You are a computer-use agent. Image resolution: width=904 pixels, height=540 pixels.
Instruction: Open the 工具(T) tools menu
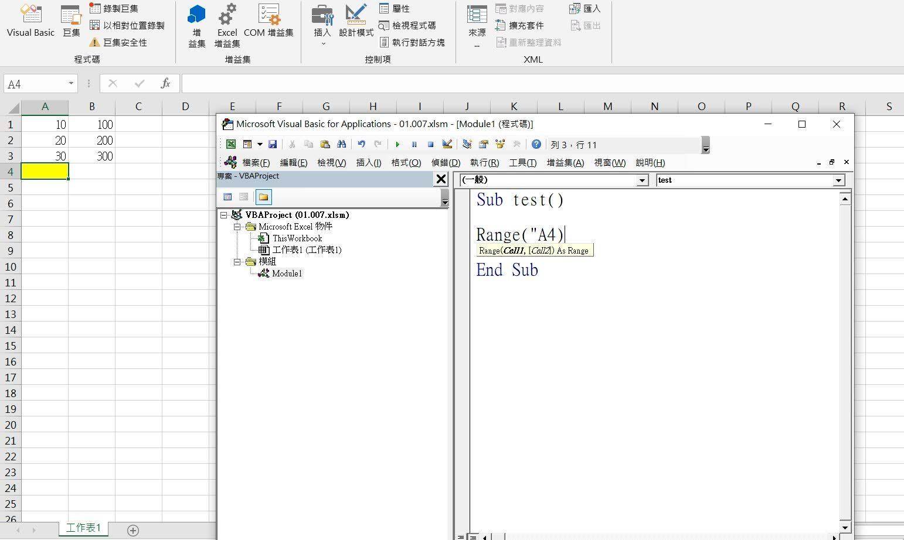(522, 163)
